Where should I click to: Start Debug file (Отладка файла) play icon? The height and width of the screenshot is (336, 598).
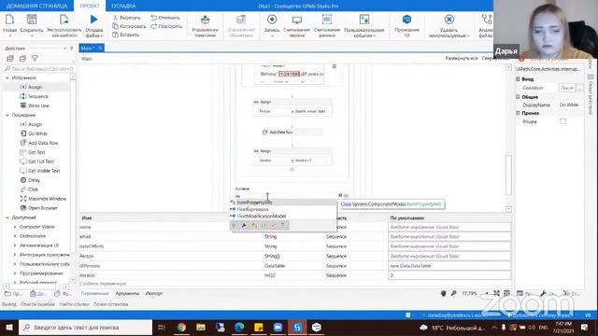click(93, 20)
